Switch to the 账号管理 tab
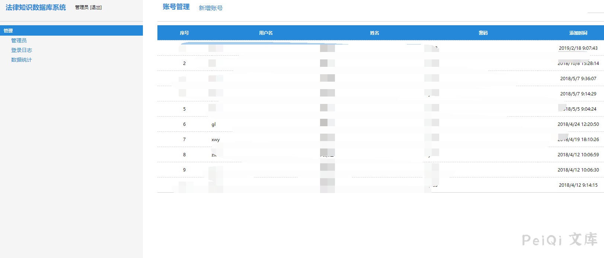 pyautogui.click(x=176, y=7)
